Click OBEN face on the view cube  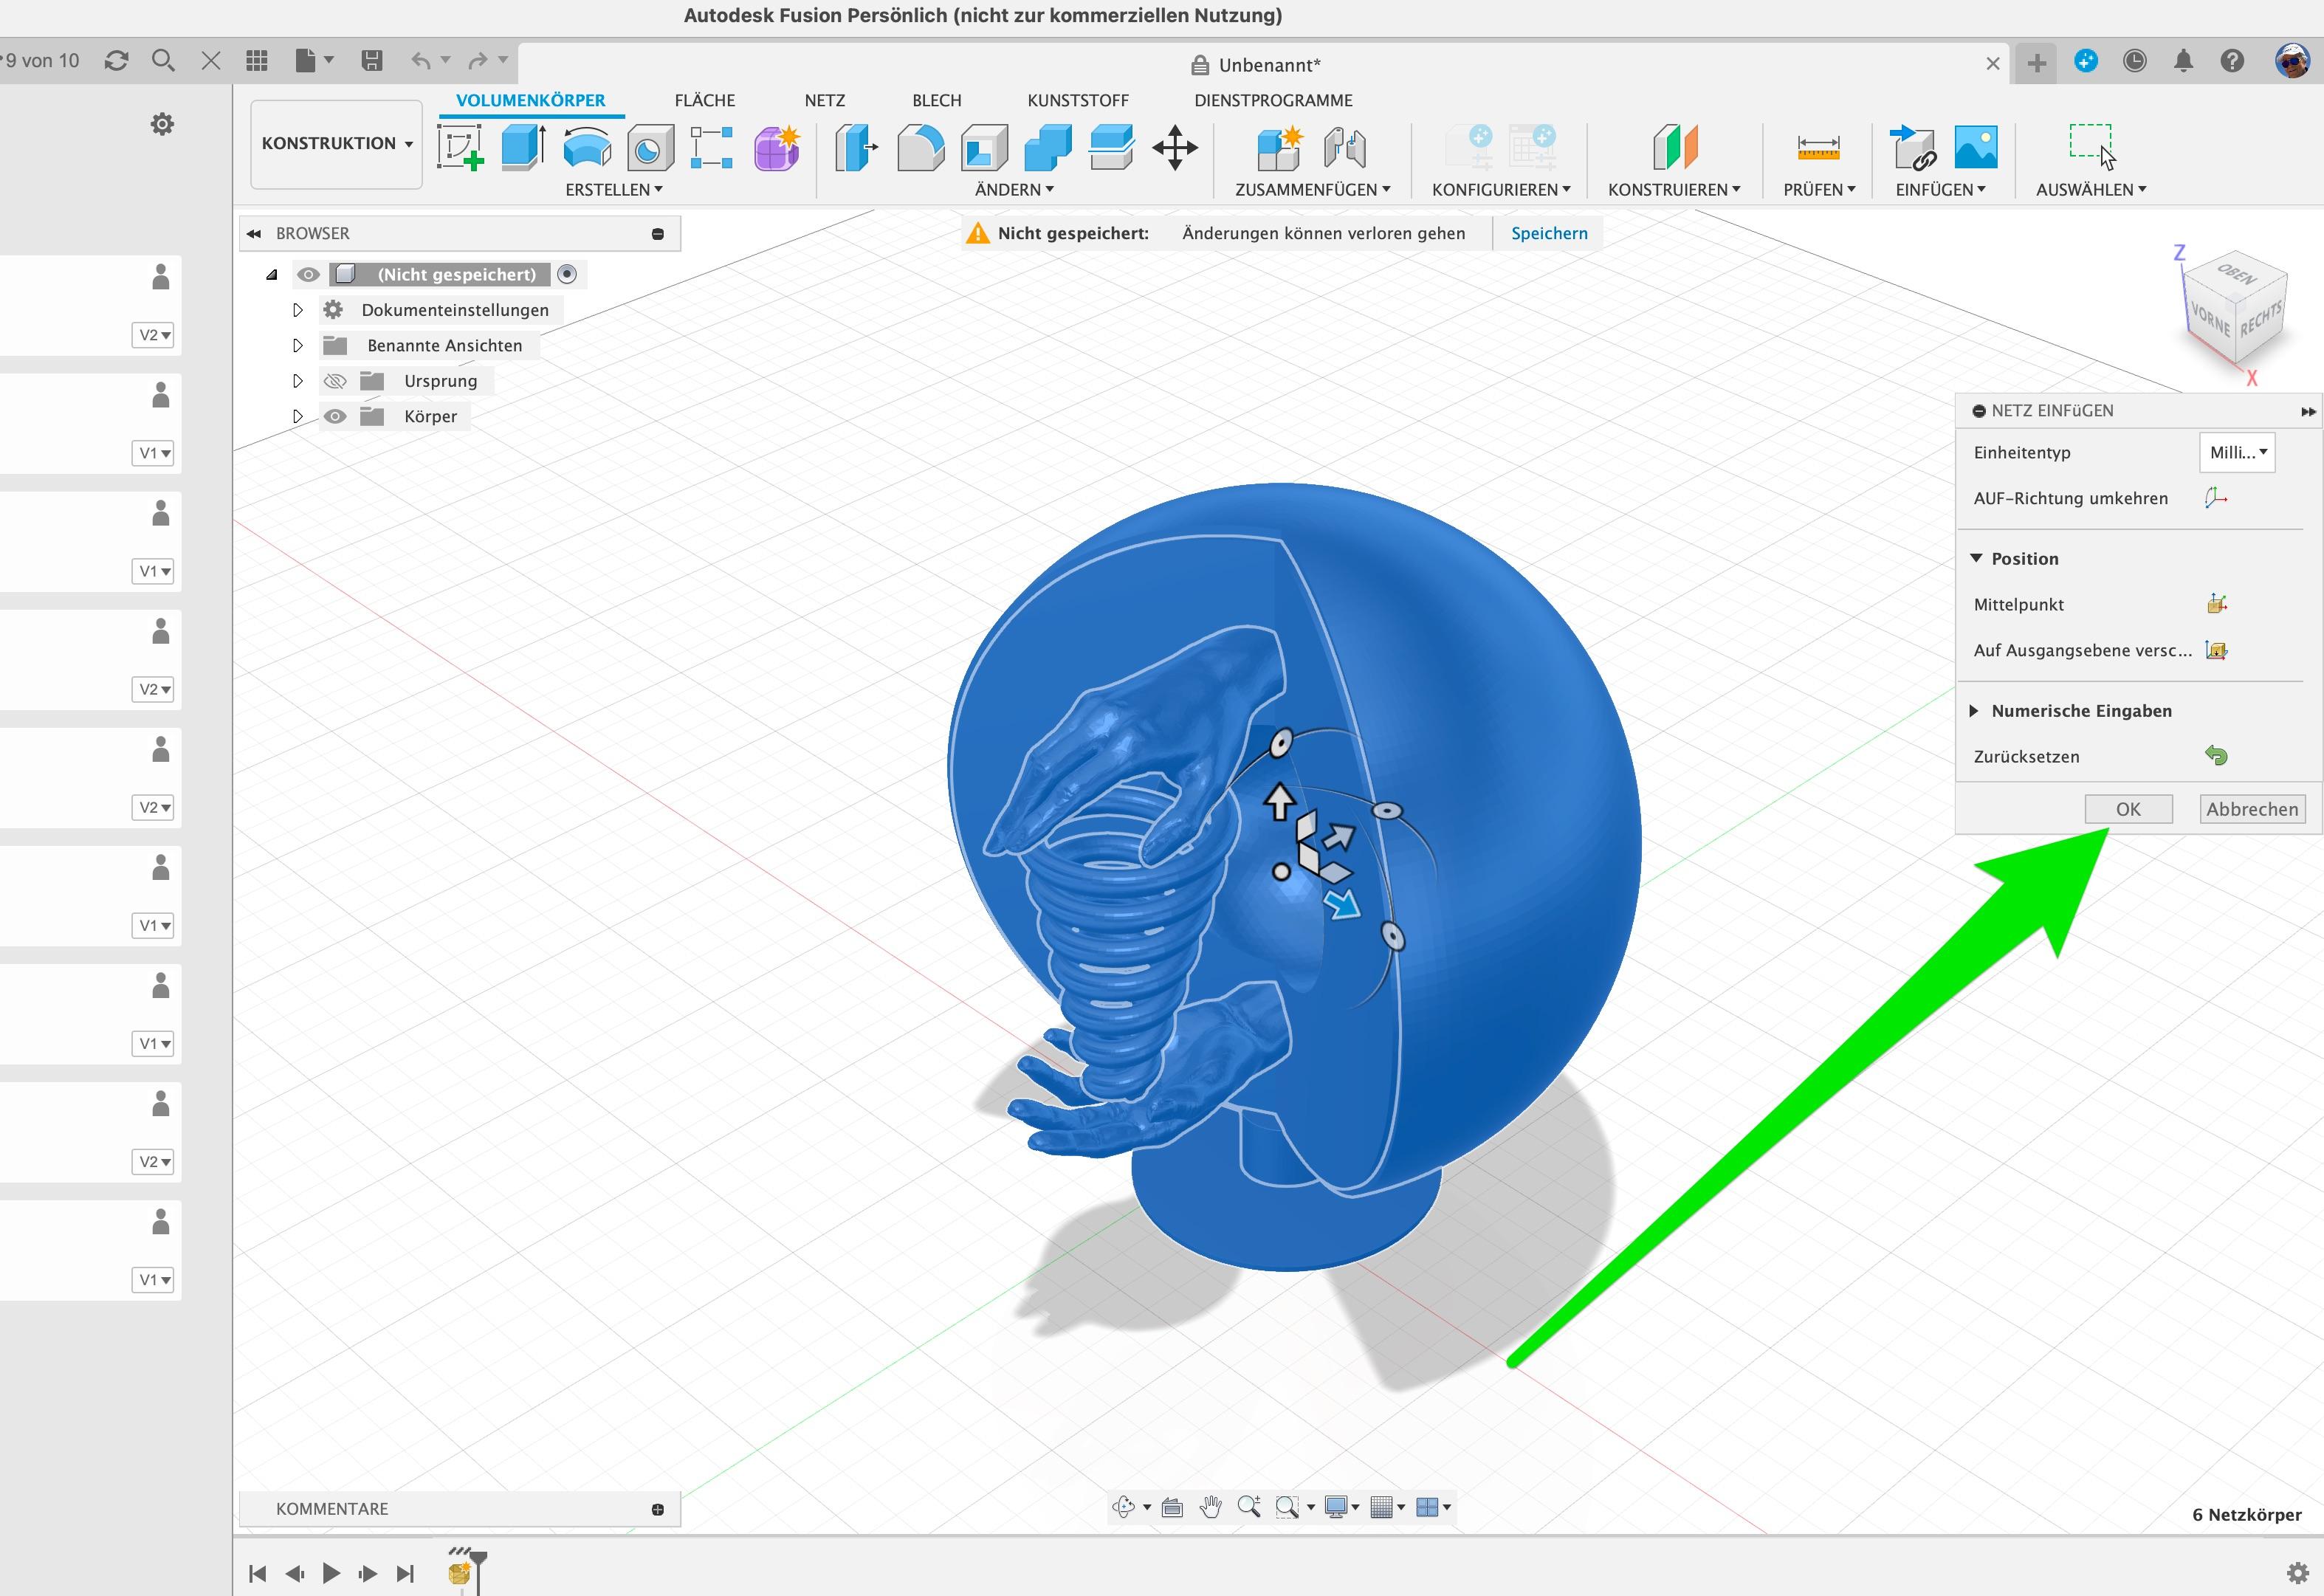tap(2236, 273)
